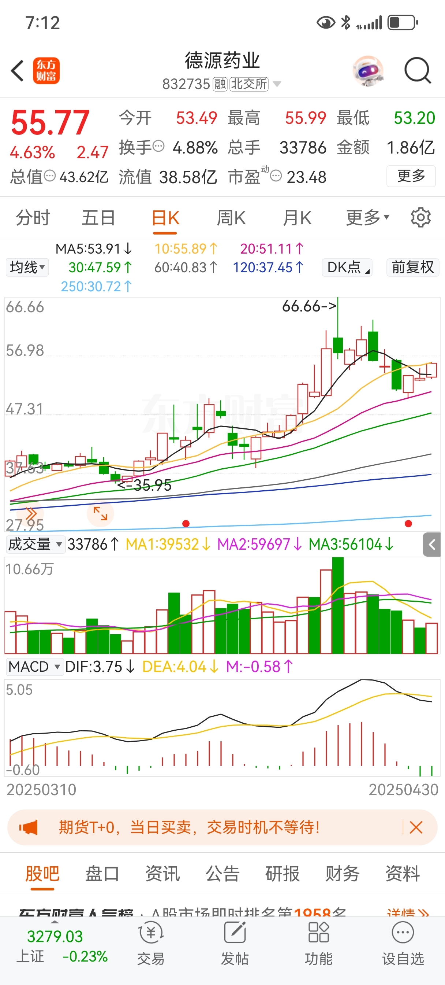Close the futures T+0 banner

[416, 827]
